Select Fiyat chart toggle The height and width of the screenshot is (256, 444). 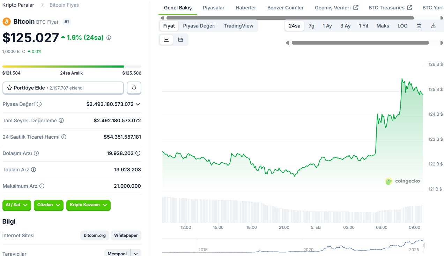click(x=169, y=26)
